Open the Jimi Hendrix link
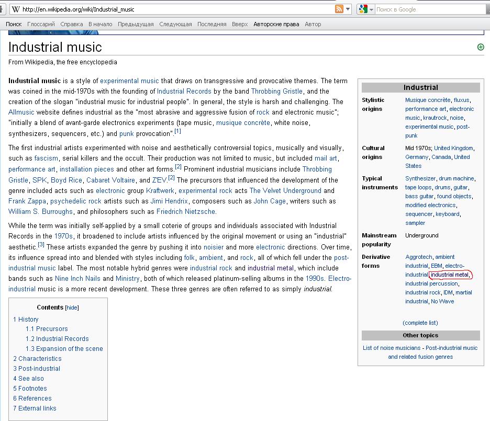 pyautogui.click(x=169, y=201)
